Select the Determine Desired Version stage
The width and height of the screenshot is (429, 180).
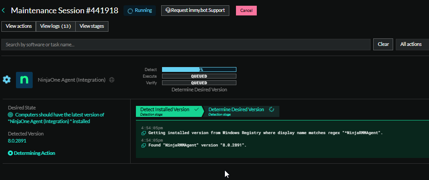pyautogui.click(x=241, y=111)
